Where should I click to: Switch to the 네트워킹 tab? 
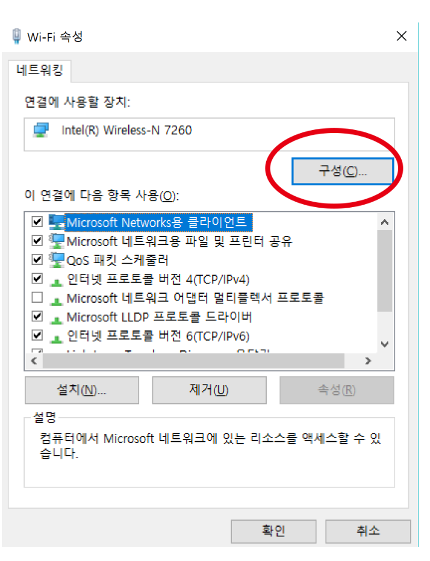tap(40, 70)
